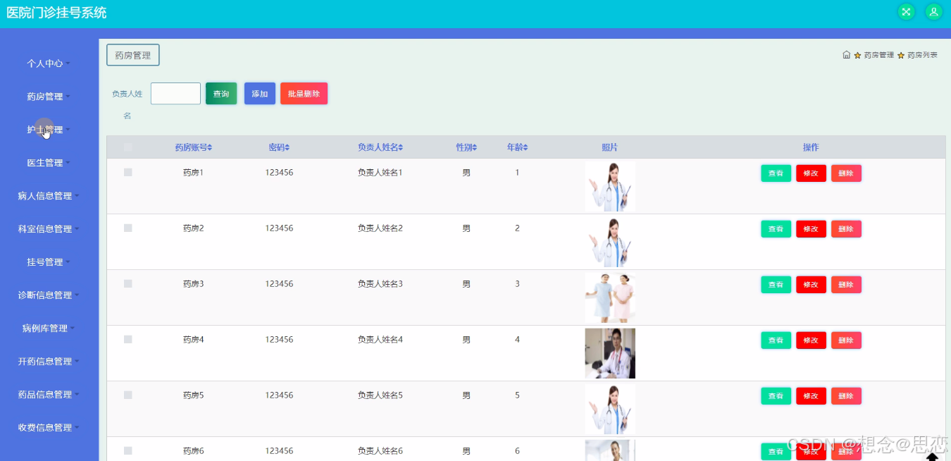The width and height of the screenshot is (951, 461).
Task: Open the photo thumbnail for 药房3
Action: pyautogui.click(x=610, y=297)
